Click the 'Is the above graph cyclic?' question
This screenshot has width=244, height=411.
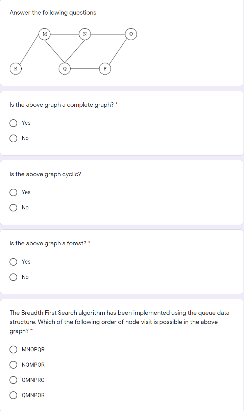(x=45, y=174)
